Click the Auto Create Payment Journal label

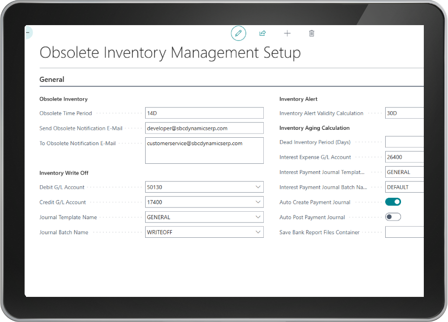[x=314, y=202]
